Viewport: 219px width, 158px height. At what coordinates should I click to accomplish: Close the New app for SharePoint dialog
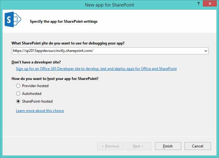(x=210, y=3)
